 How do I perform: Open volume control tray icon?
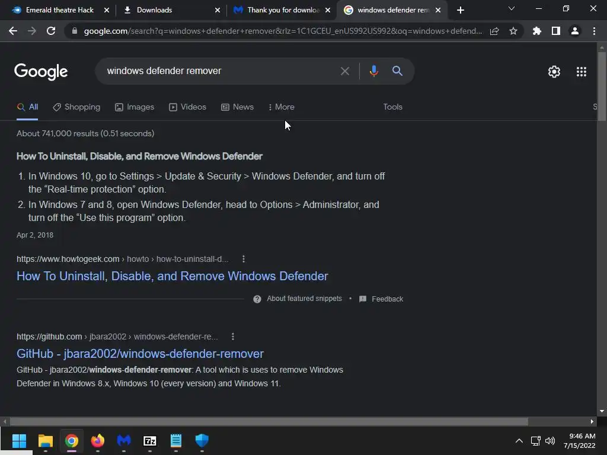point(550,441)
